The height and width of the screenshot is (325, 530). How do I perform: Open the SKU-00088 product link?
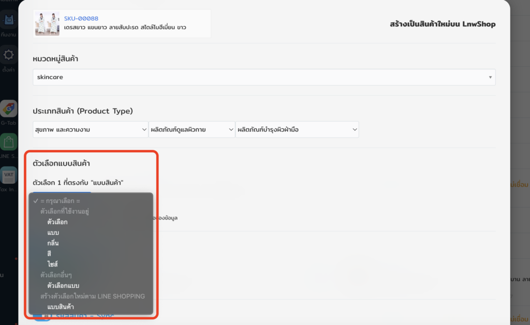pyautogui.click(x=81, y=18)
